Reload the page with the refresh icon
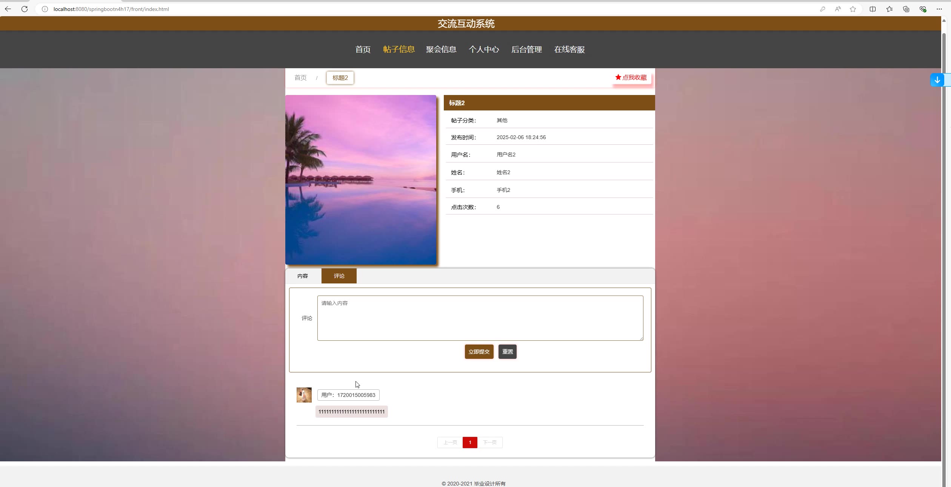951x487 pixels. pyautogui.click(x=25, y=9)
